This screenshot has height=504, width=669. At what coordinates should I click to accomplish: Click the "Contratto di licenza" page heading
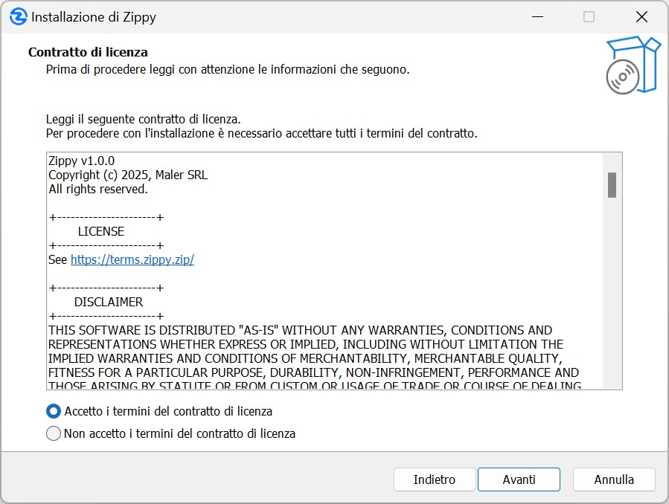click(x=88, y=52)
